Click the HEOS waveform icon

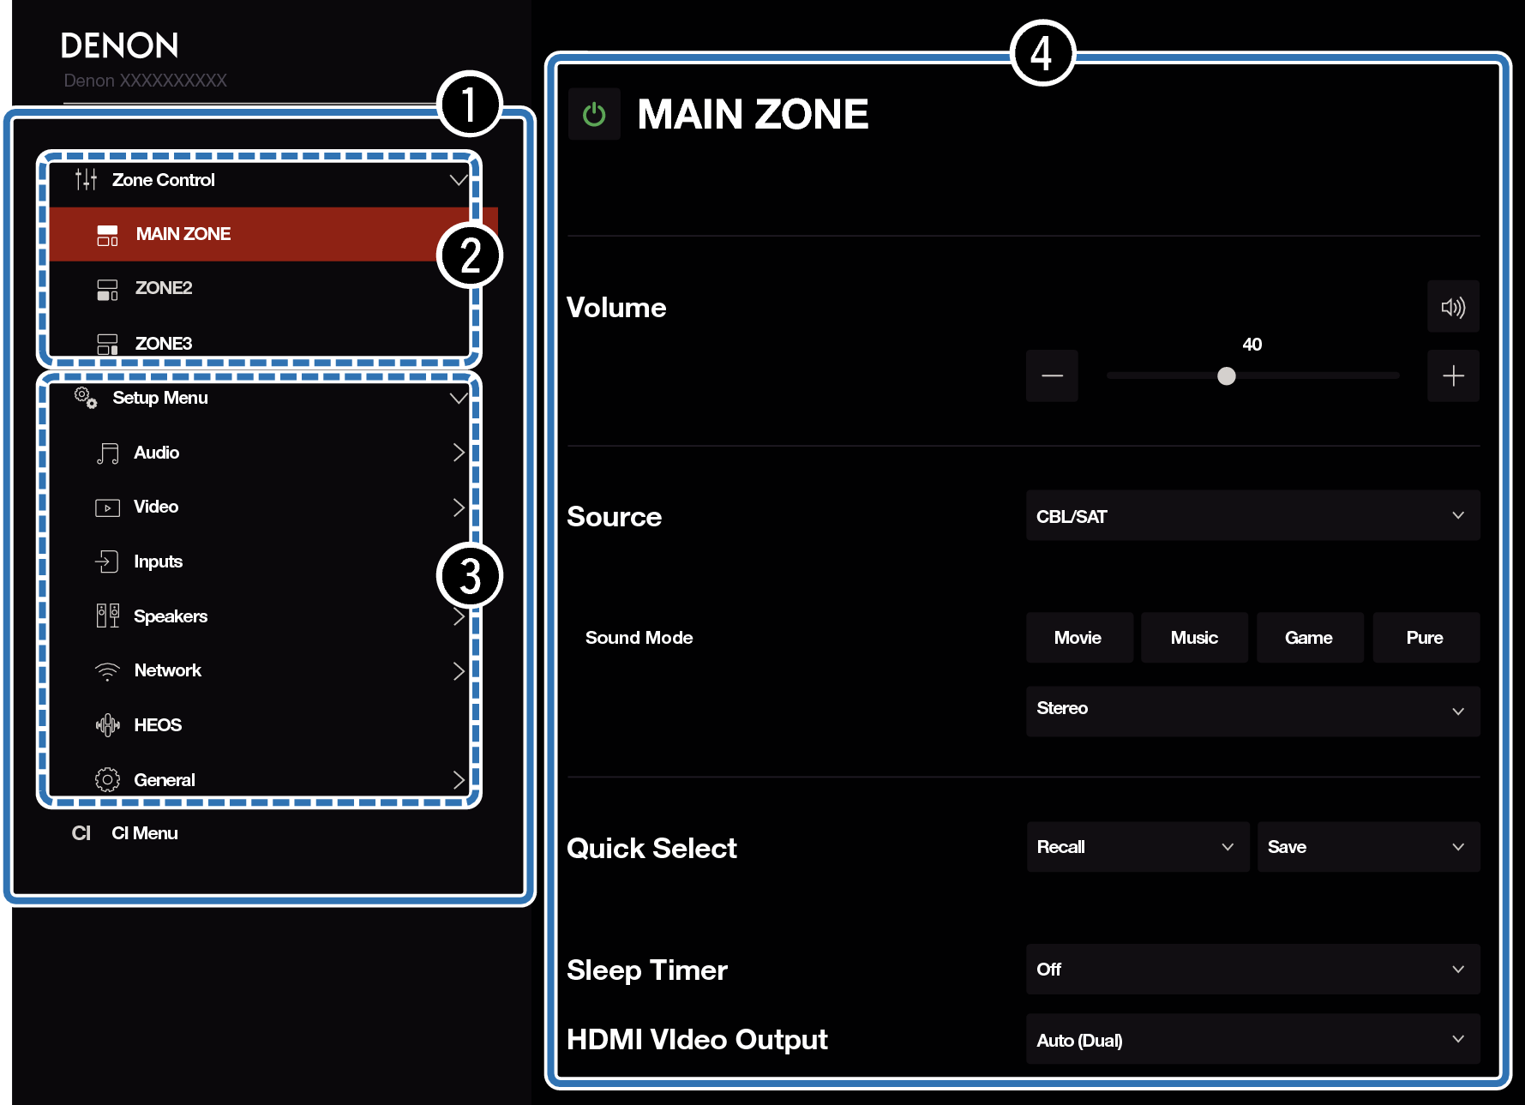click(107, 725)
